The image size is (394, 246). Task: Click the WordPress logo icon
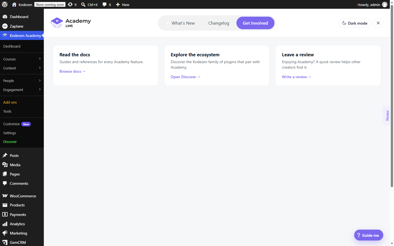[5, 4]
